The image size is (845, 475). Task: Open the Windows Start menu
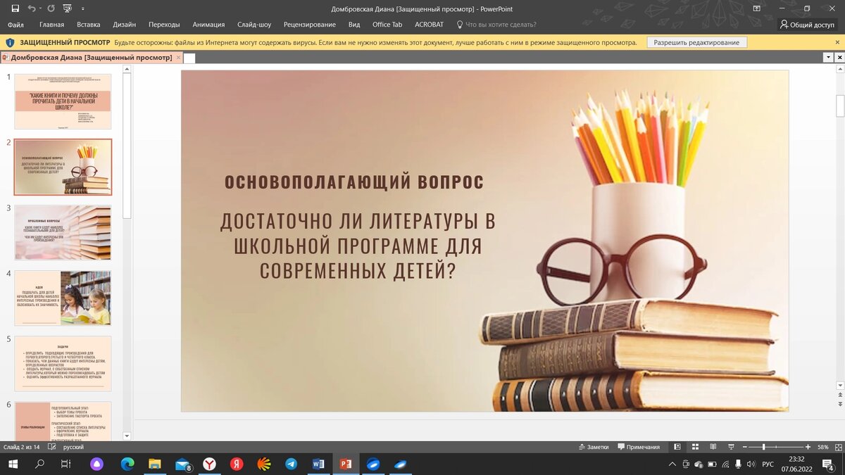tap(13, 464)
